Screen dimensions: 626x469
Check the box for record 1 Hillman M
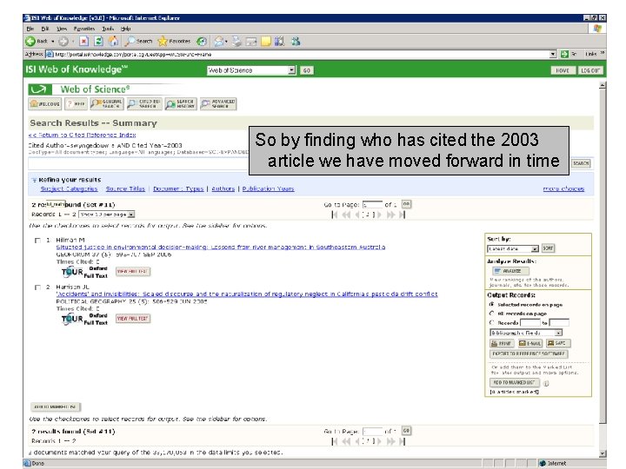point(37,241)
